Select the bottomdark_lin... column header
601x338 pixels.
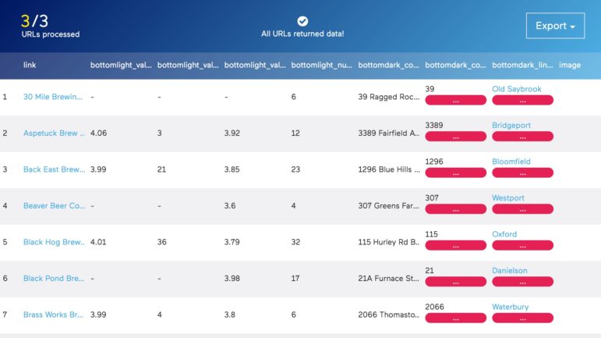[522, 66]
